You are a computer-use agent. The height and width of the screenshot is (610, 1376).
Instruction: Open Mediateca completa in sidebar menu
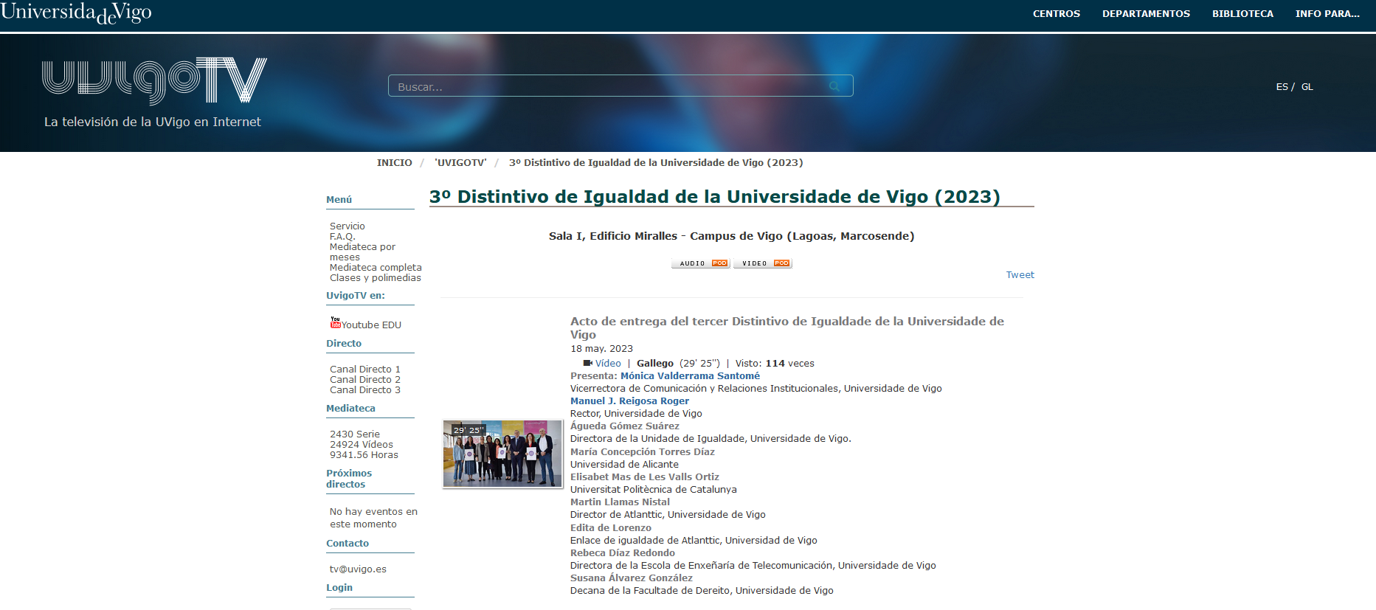(x=376, y=268)
